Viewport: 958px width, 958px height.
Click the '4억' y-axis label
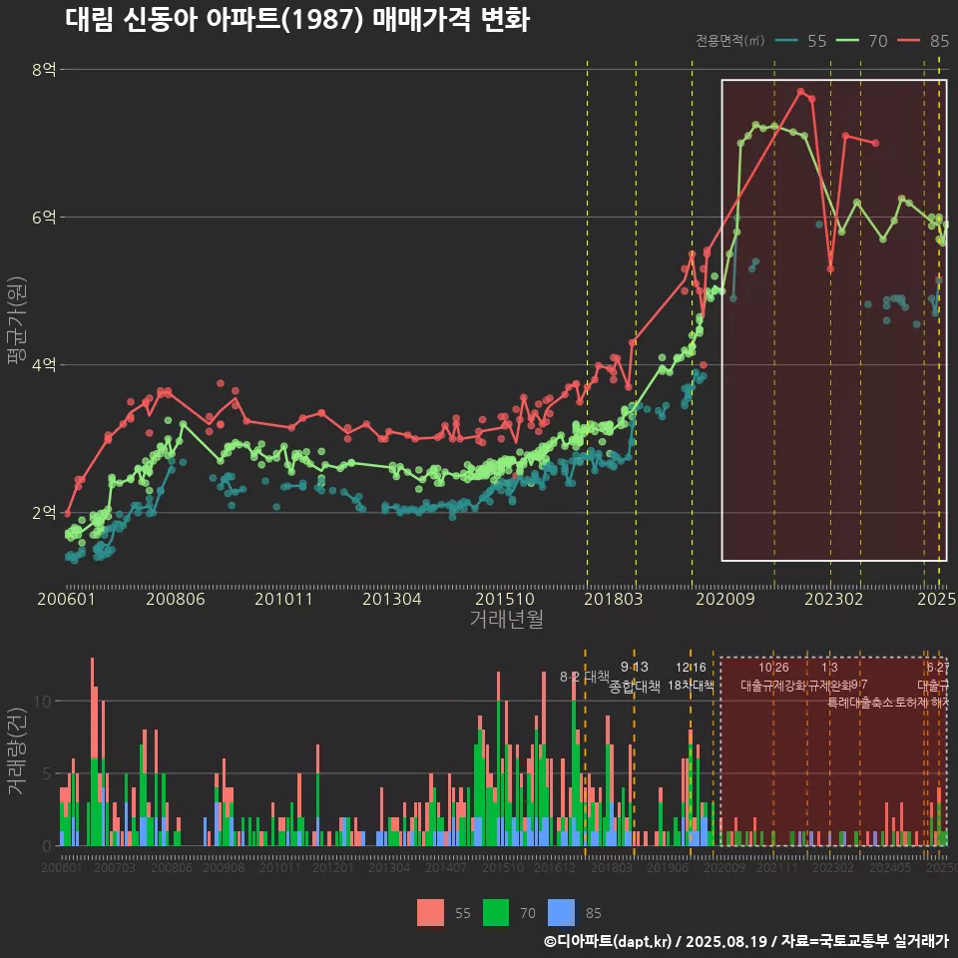(44, 365)
